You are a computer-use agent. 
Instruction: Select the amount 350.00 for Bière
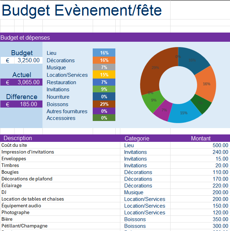[200, 219]
